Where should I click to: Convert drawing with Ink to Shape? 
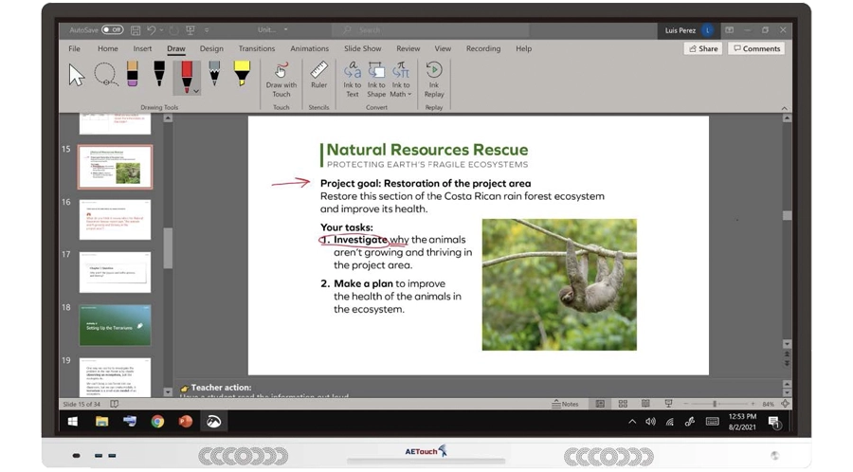(376, 79)
